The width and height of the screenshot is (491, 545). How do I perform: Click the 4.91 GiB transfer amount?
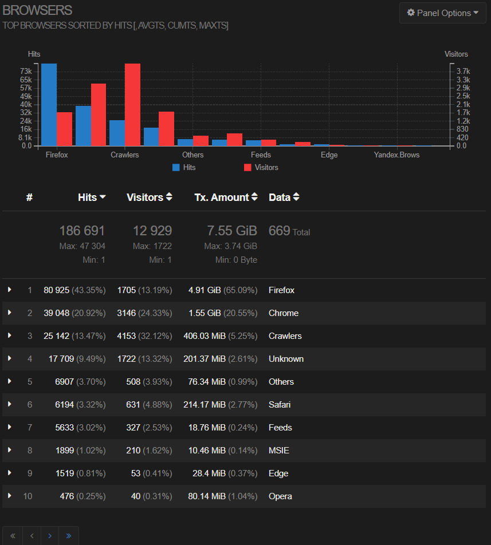tap(205, 290)
